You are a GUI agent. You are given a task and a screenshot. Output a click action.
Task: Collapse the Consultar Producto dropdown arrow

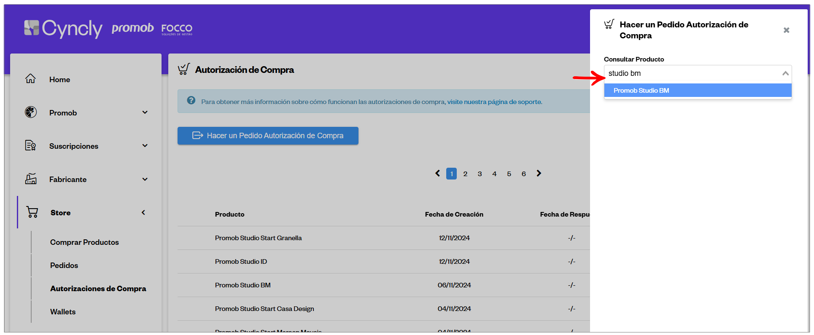785,73
